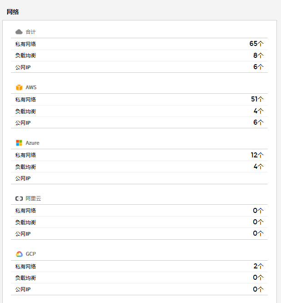Click the AWS orange box icon
Viewport: 281px width, 303px height.
[19, 87]
